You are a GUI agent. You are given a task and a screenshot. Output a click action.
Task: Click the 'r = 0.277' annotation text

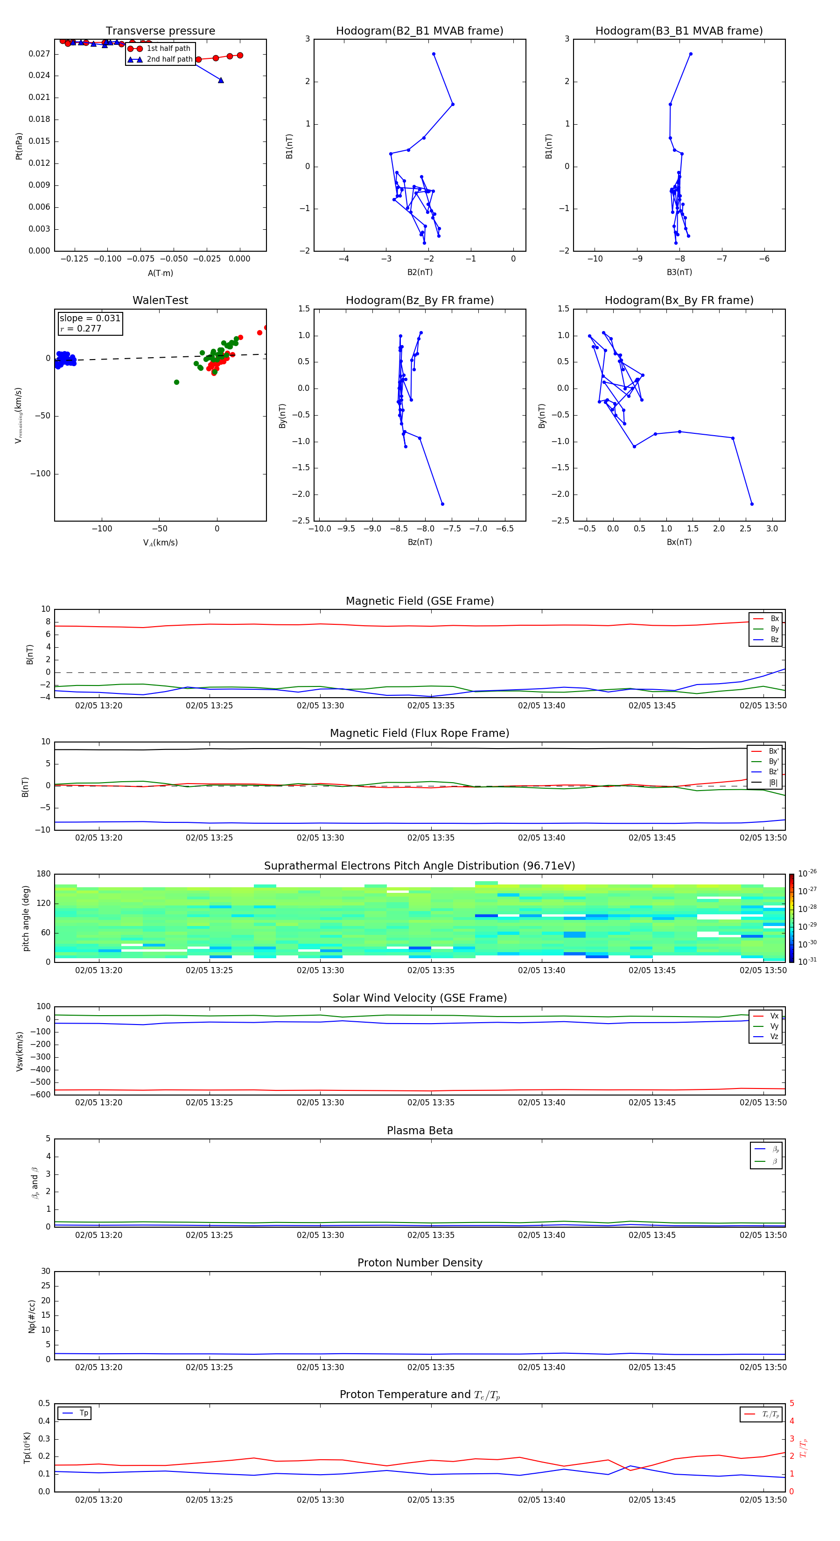pyautogui.click(x=81, y=328)
